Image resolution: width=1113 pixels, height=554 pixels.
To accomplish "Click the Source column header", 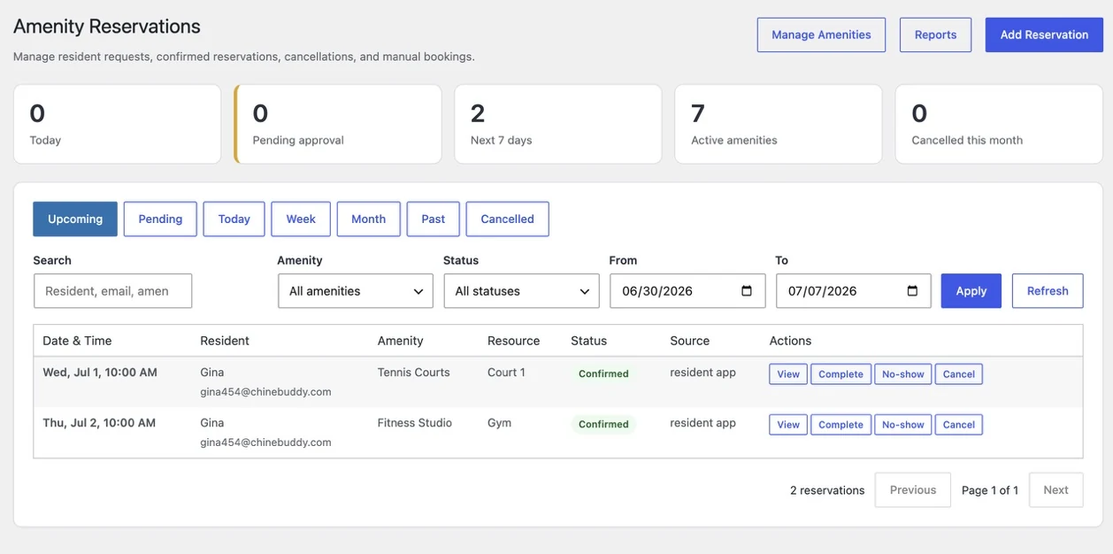I will pyautogui.click(x=689, y=341).
